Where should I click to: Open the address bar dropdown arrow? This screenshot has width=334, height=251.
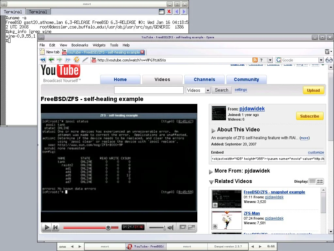(270, 60)
